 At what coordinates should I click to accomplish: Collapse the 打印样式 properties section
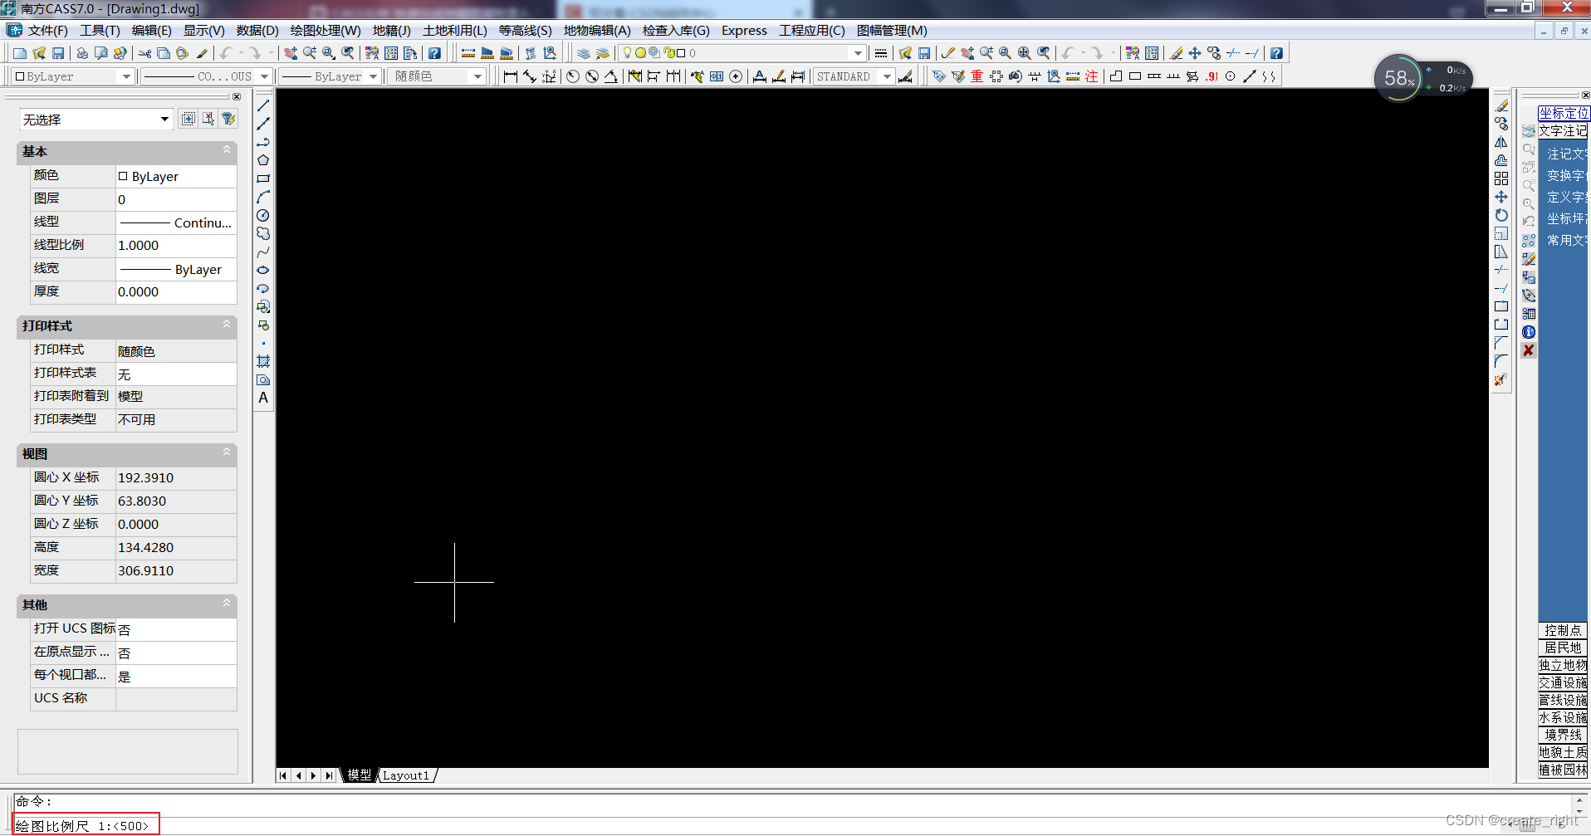click(x=226, y=325)
